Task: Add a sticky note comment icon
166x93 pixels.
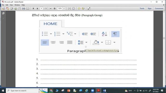Action: click(x=79, y=9)
